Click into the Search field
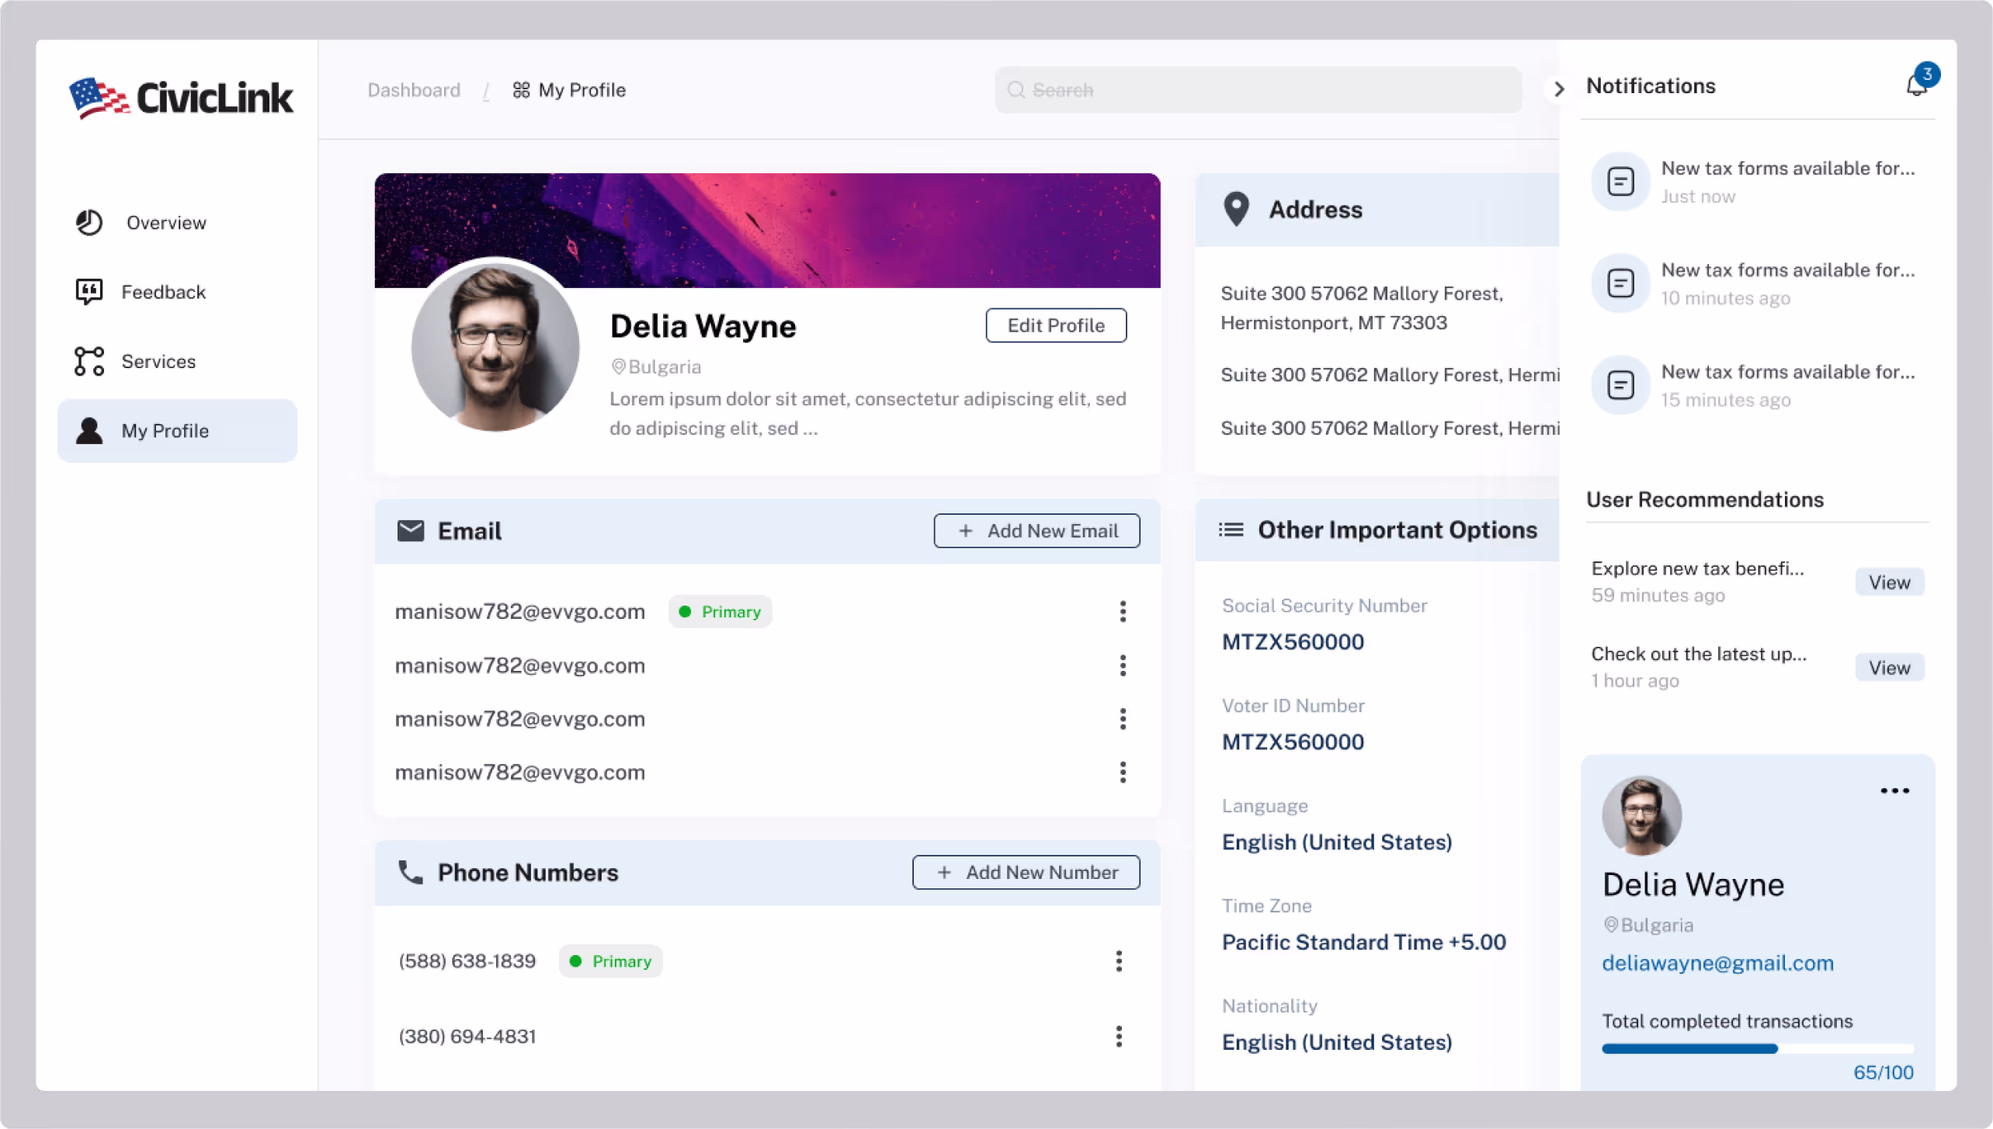This screenshot has width=1993, height=1129. (1258, 90)
